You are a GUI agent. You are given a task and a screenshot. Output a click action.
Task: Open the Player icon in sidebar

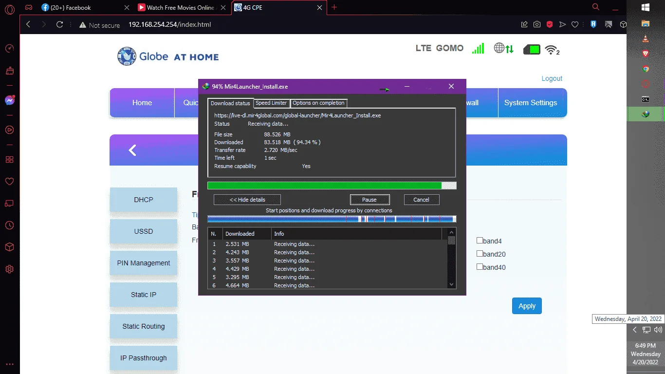tap(9, 130)
